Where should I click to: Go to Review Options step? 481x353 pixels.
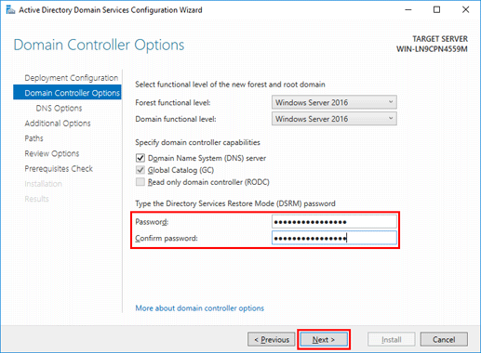[x=52, y=153]
